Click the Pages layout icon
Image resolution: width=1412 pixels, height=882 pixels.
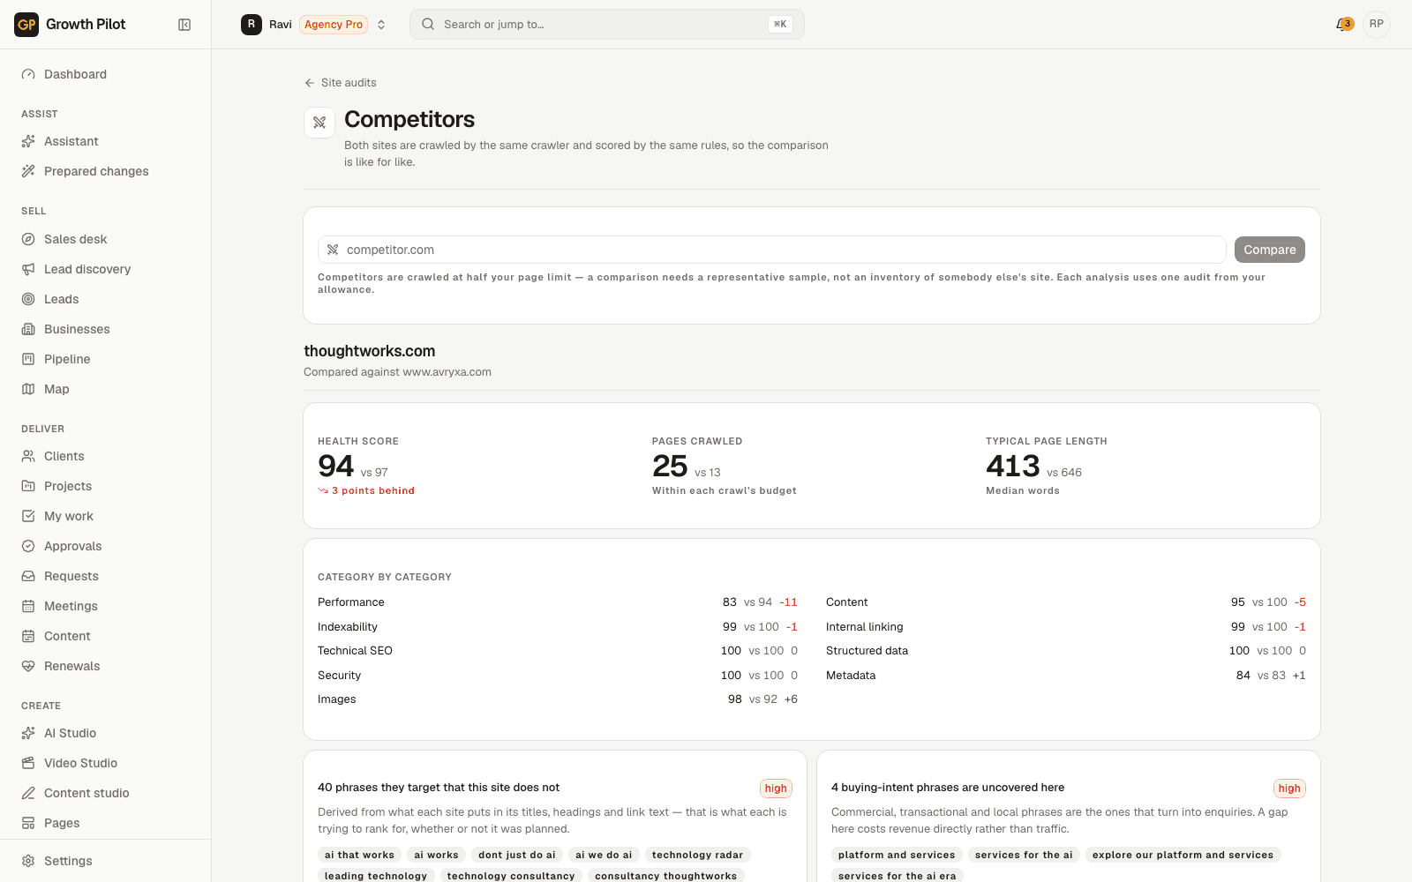pos(28,823)
